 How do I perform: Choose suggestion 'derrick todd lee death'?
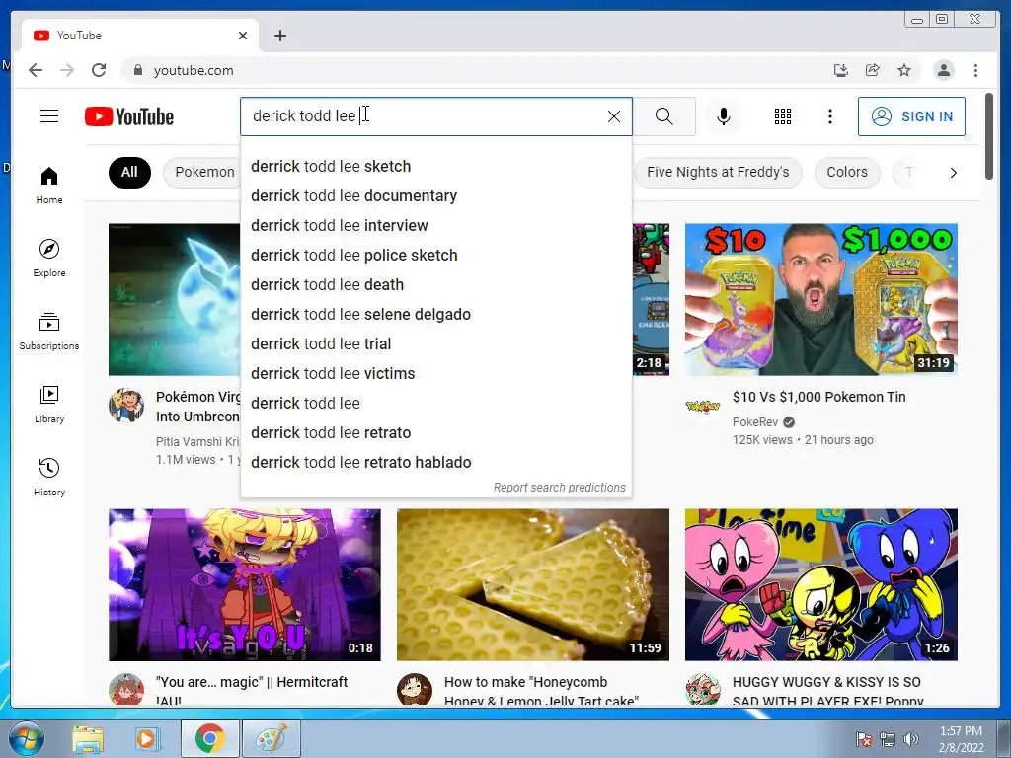[435, 285]
